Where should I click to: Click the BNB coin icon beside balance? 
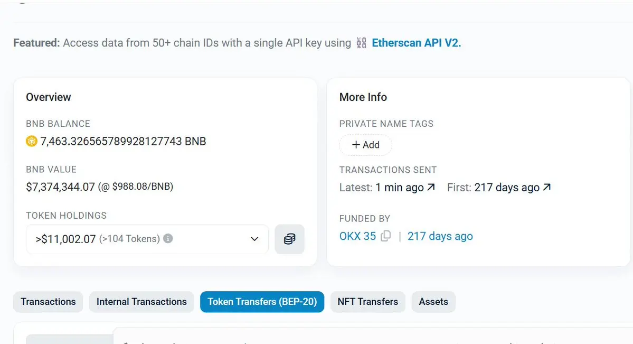click(x=32, y=141)
